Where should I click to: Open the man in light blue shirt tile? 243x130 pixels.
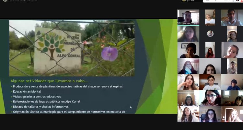[232, 18]
